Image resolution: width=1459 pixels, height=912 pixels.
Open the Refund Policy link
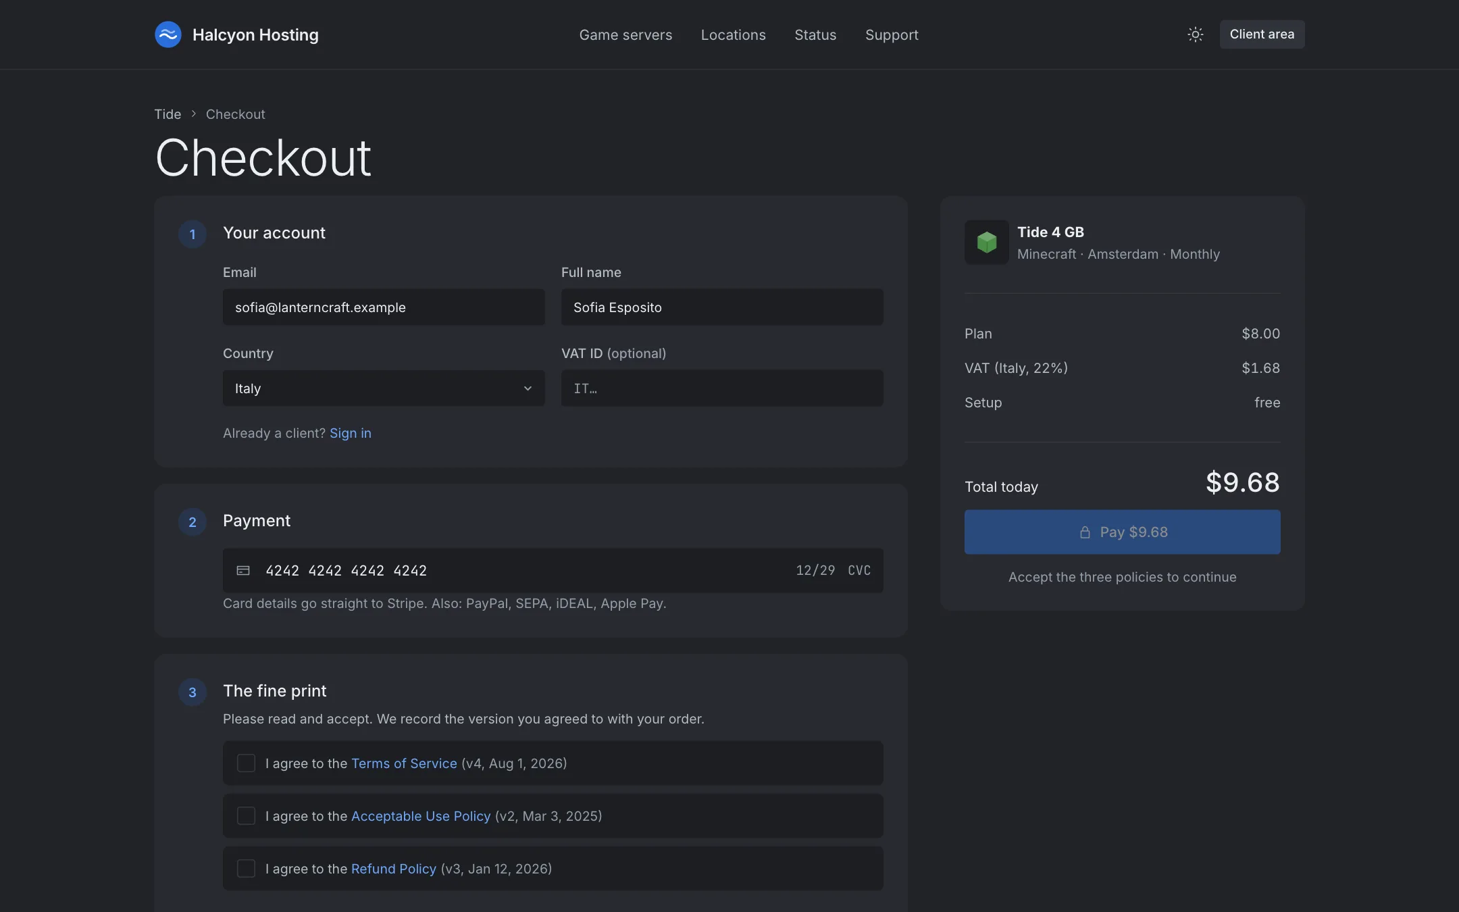(x=394, y=869)
